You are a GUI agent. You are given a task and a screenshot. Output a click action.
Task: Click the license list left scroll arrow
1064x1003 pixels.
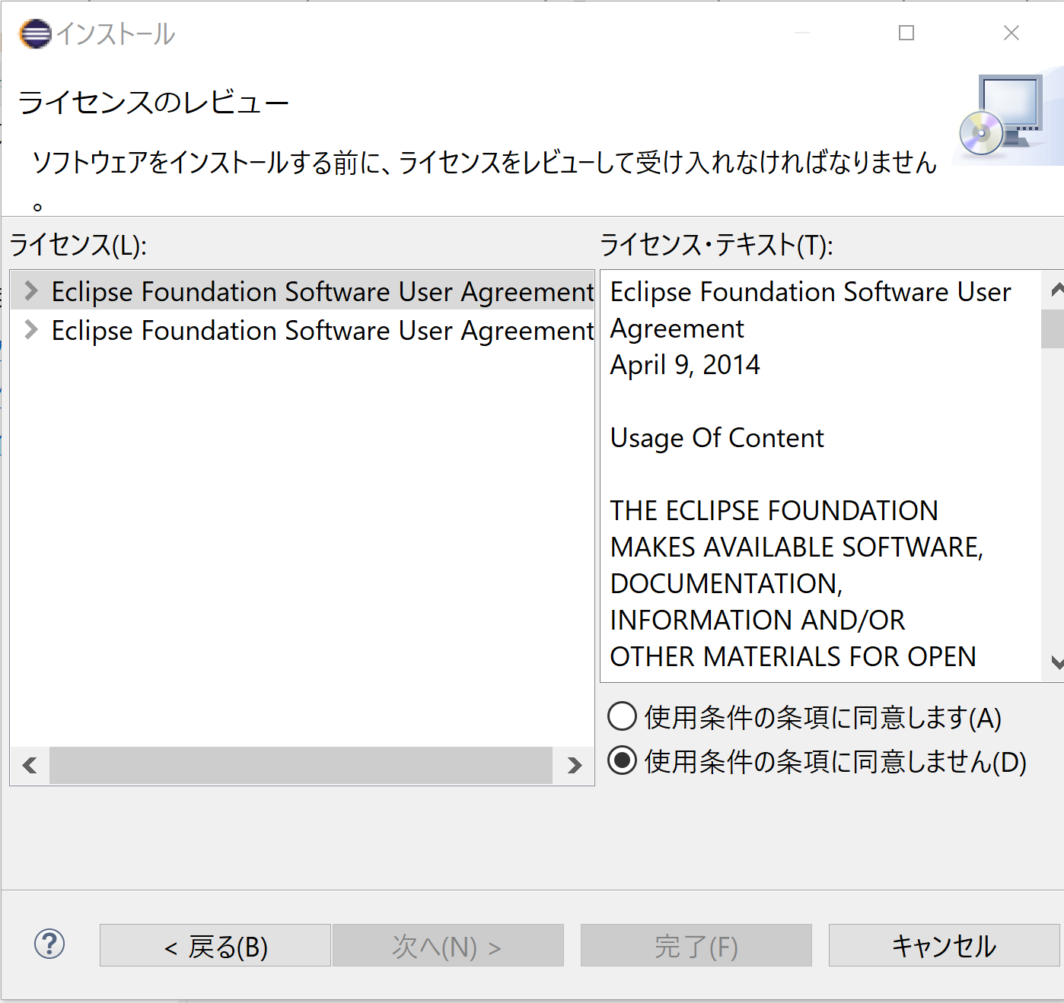pos(30,765)
